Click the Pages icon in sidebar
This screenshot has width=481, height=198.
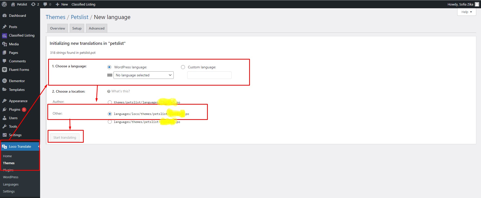(5, 53)
